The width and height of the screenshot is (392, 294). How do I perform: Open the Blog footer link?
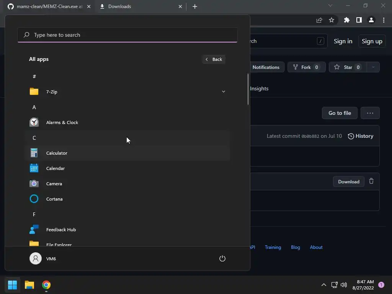tap(296, 247)
